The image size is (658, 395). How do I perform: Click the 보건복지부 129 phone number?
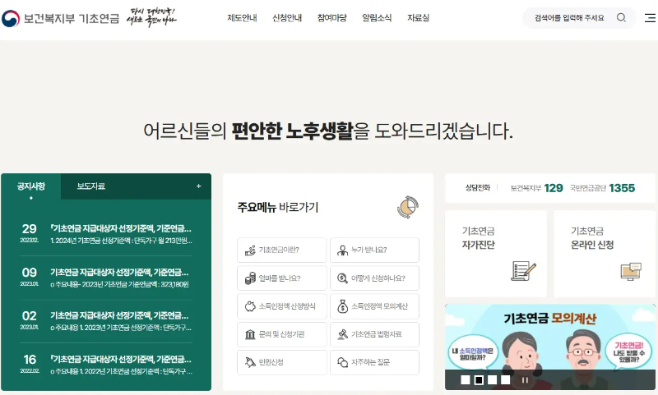point(537,188)
